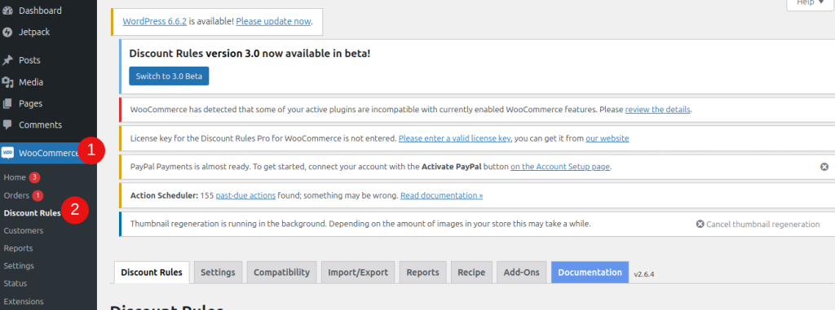
Task: Switch to the Reports tab
Action: point(423,273)
